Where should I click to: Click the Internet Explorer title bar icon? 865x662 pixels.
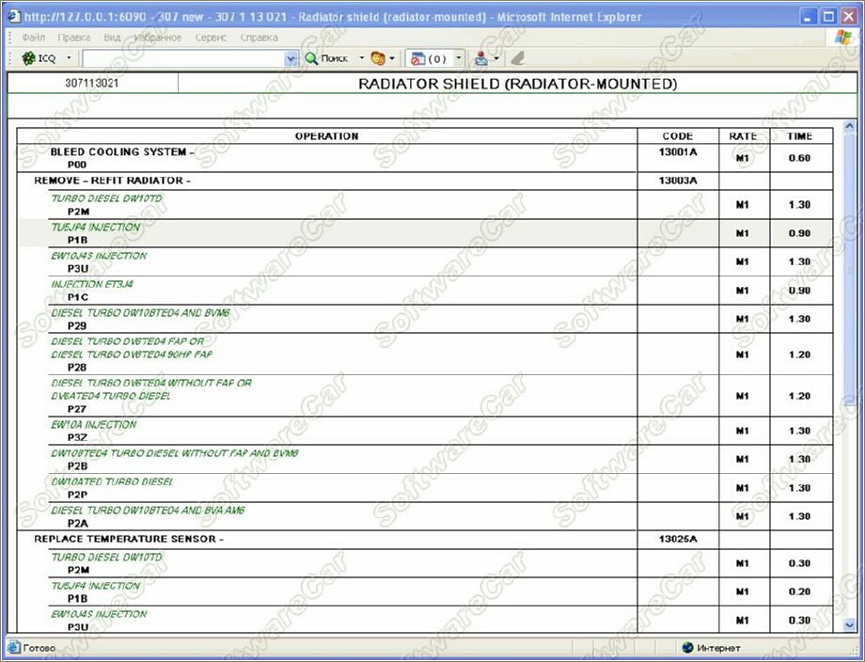(x=14, y=16)
